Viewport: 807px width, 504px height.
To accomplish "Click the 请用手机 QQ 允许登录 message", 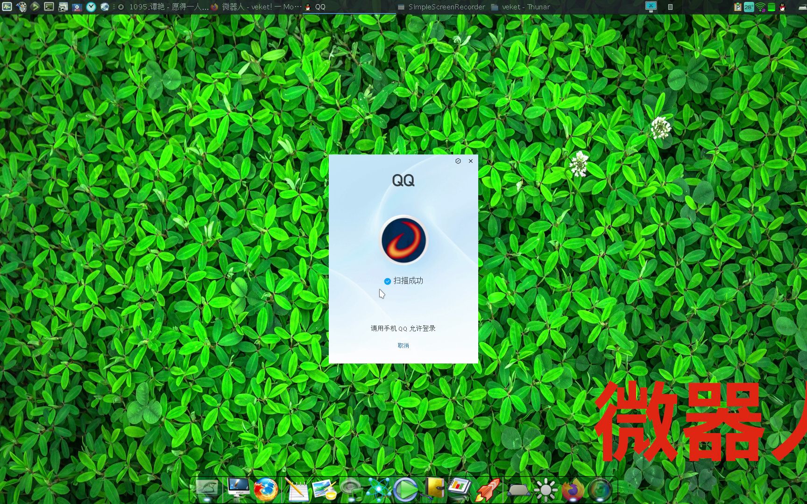I will point(403,328).
